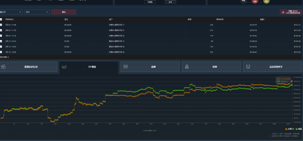The height and width of the screenshot is (141, 303).
Task: Open the 盲注 stakes filter dropdown
Action: click(37, 12)
